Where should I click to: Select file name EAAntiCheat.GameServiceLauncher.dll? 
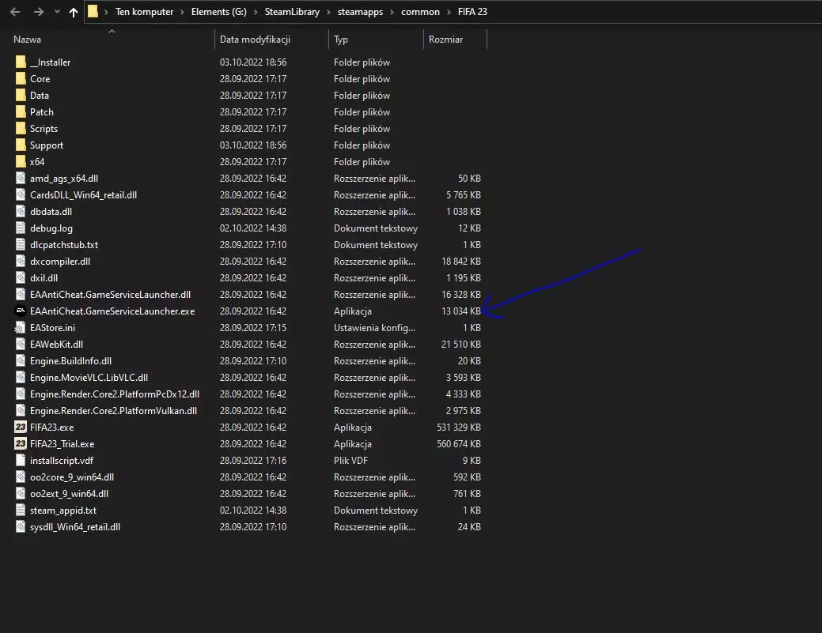pos(110,295)
